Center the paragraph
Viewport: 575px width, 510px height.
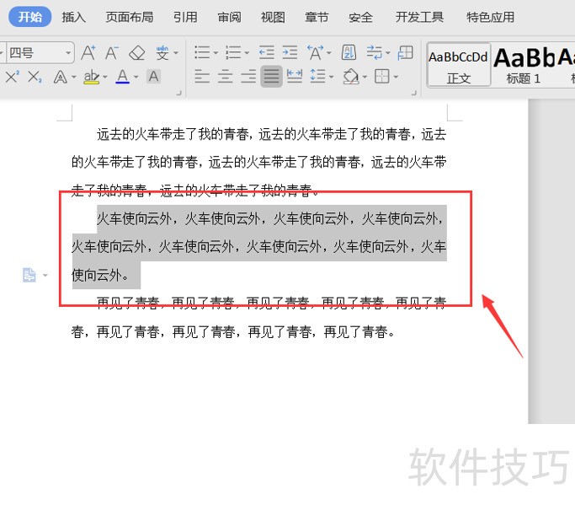point(225,77)
